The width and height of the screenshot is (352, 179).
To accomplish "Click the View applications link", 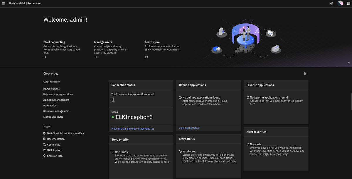I will coord(189,128).
